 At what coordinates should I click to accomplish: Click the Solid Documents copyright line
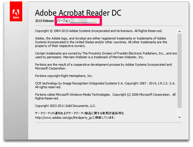[x=65, y=106]
